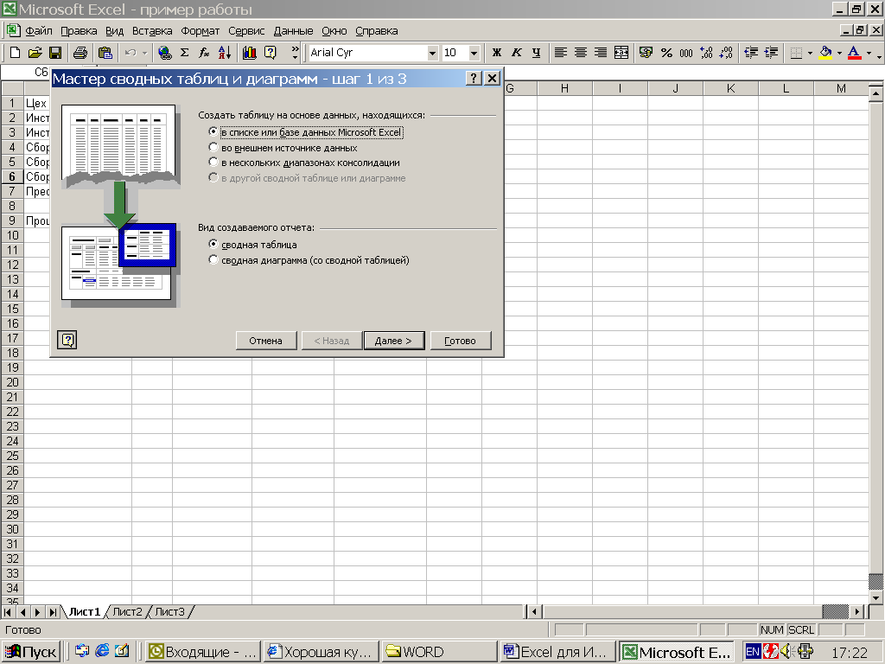885x664 pixels.
Task: Expand the Fill Color dropdown arrow
Action: (839, 53)
